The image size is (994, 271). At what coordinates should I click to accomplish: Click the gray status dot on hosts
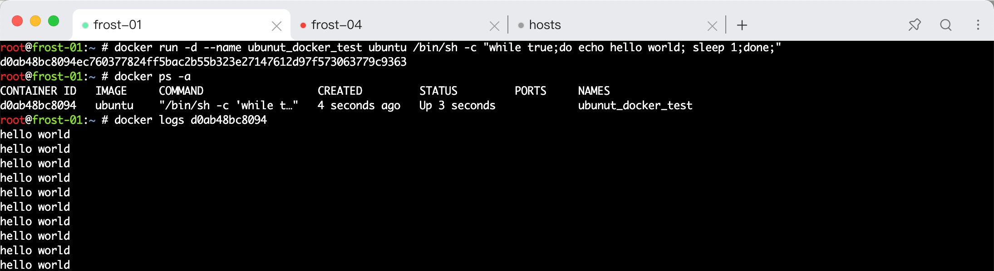click(x=521, y=25)
